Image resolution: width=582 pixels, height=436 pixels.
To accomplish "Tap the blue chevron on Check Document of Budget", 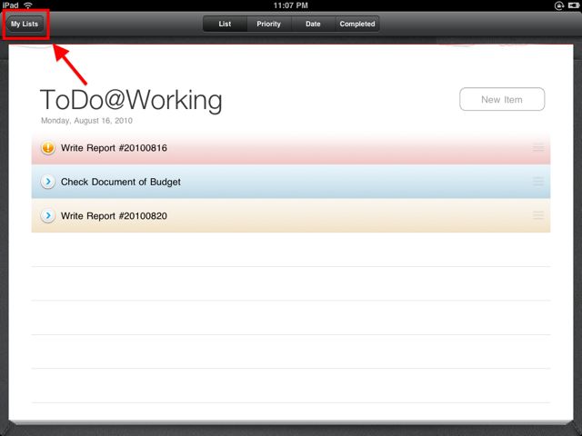I will click(x=48, y=182).
